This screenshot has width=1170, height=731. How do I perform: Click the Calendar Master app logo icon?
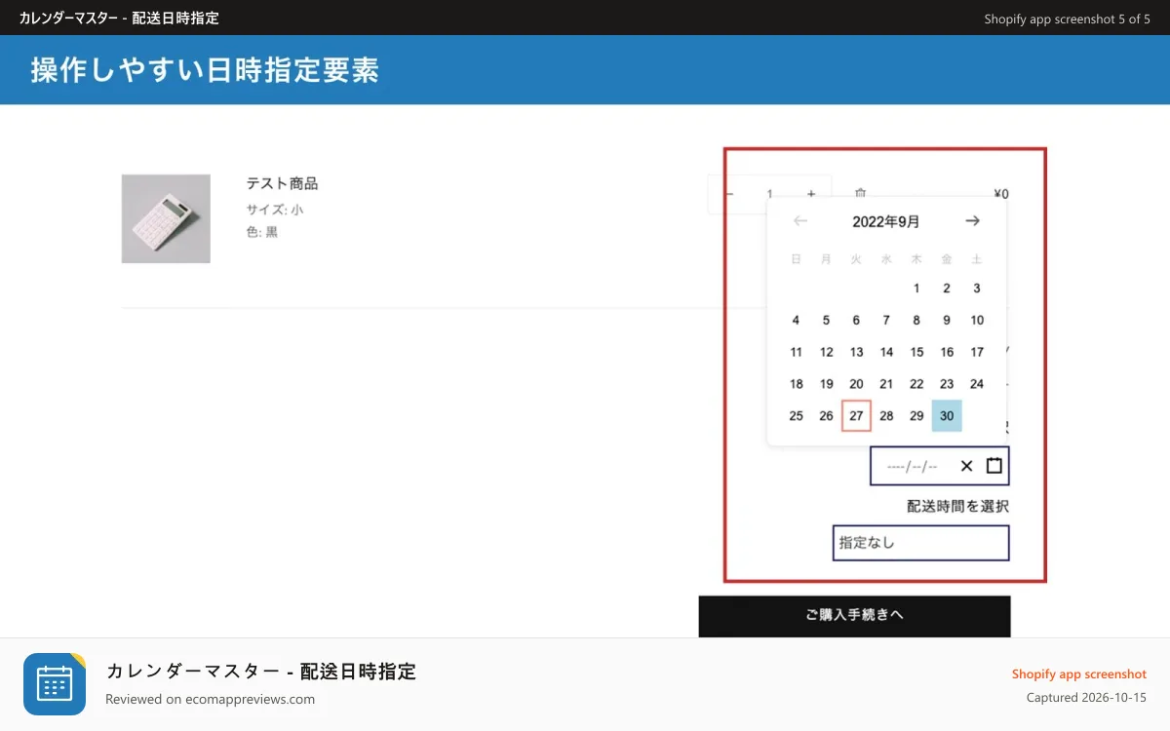pos(55,684)
